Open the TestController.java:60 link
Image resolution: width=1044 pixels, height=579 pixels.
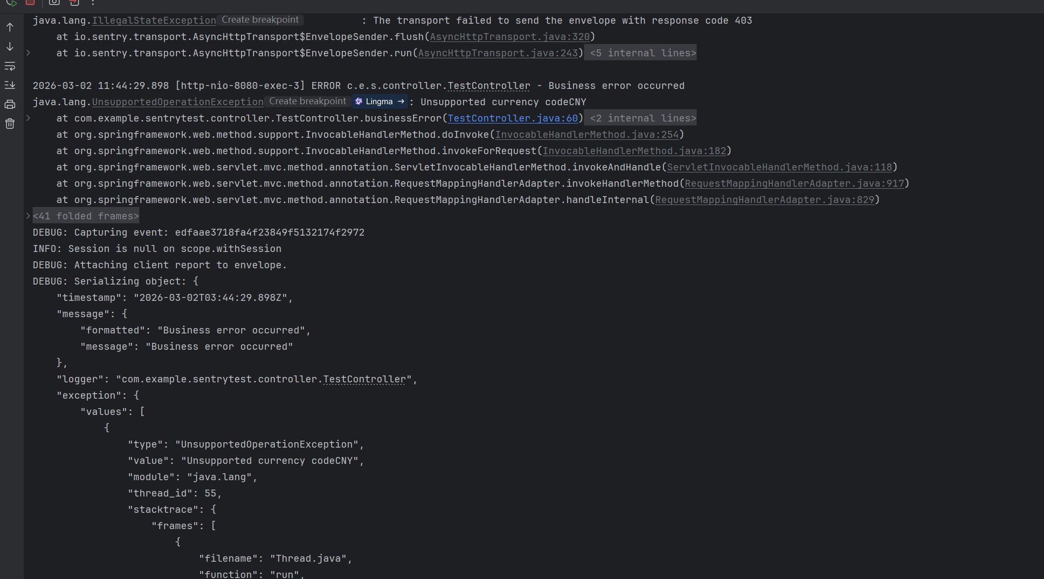click(x=512, y=118)
